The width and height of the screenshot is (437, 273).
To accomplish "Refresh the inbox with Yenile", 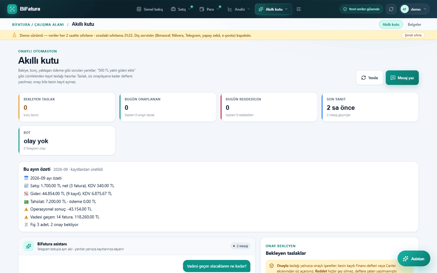I will tap(370, 78).
